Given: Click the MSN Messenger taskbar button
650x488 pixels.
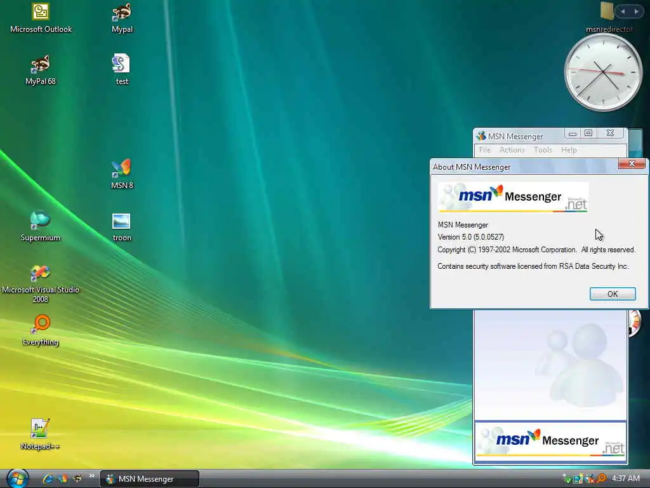Looking at the screenshot, I should click(x=150, y=479).
